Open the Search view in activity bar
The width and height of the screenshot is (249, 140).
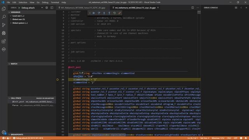tap(4, 17)
